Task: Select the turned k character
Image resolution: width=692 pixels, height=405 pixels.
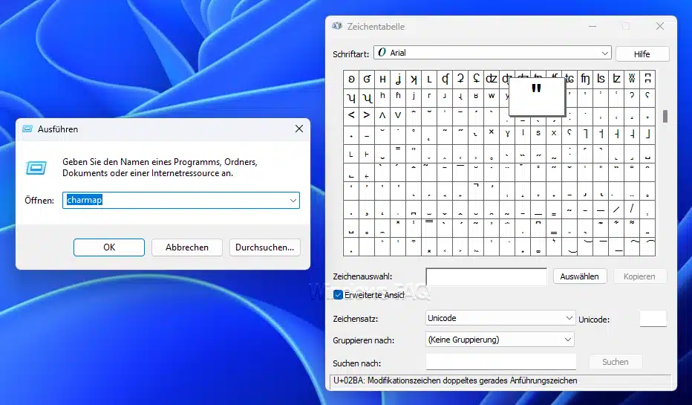Action: point(414,79)
